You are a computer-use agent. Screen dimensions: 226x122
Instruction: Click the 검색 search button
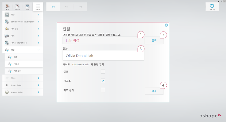(x=154, y=40)
